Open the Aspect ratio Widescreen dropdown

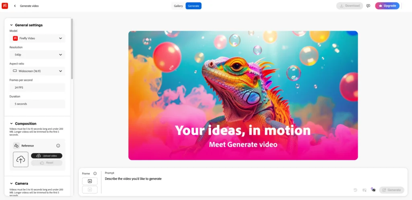[x=37, y=71]
